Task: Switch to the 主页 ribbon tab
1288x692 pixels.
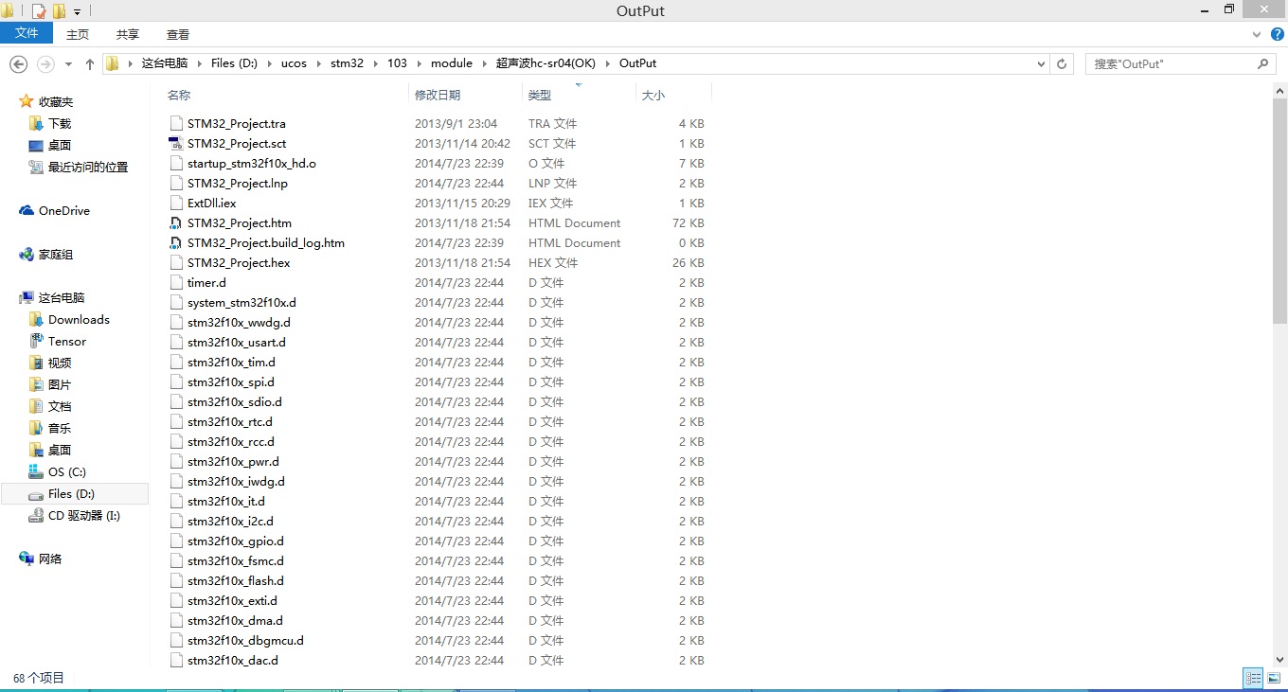Action: pyautogui.click(x=78, y=34)
